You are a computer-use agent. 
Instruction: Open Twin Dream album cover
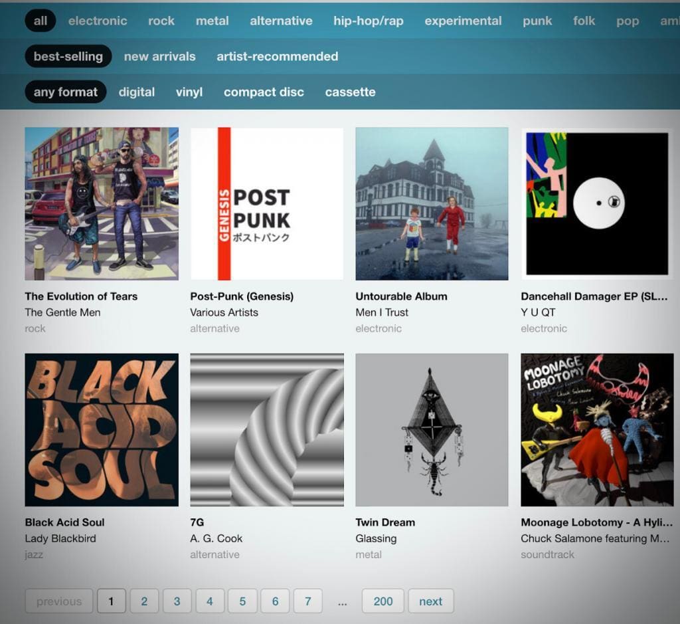tap(432, 429)
